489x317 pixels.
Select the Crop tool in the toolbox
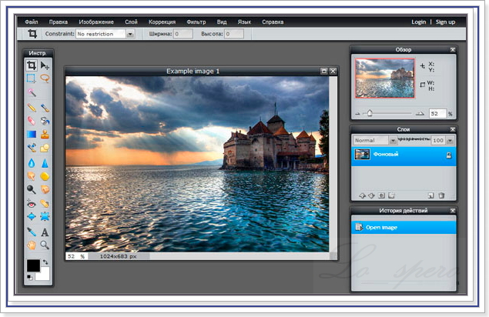click(32, 66)
